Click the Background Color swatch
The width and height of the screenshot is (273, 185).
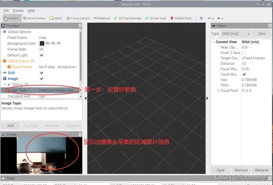pyautogui.click(x=42, y=43)
